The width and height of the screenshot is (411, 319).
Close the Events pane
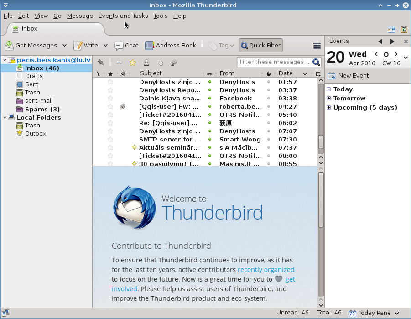[406, 42]
